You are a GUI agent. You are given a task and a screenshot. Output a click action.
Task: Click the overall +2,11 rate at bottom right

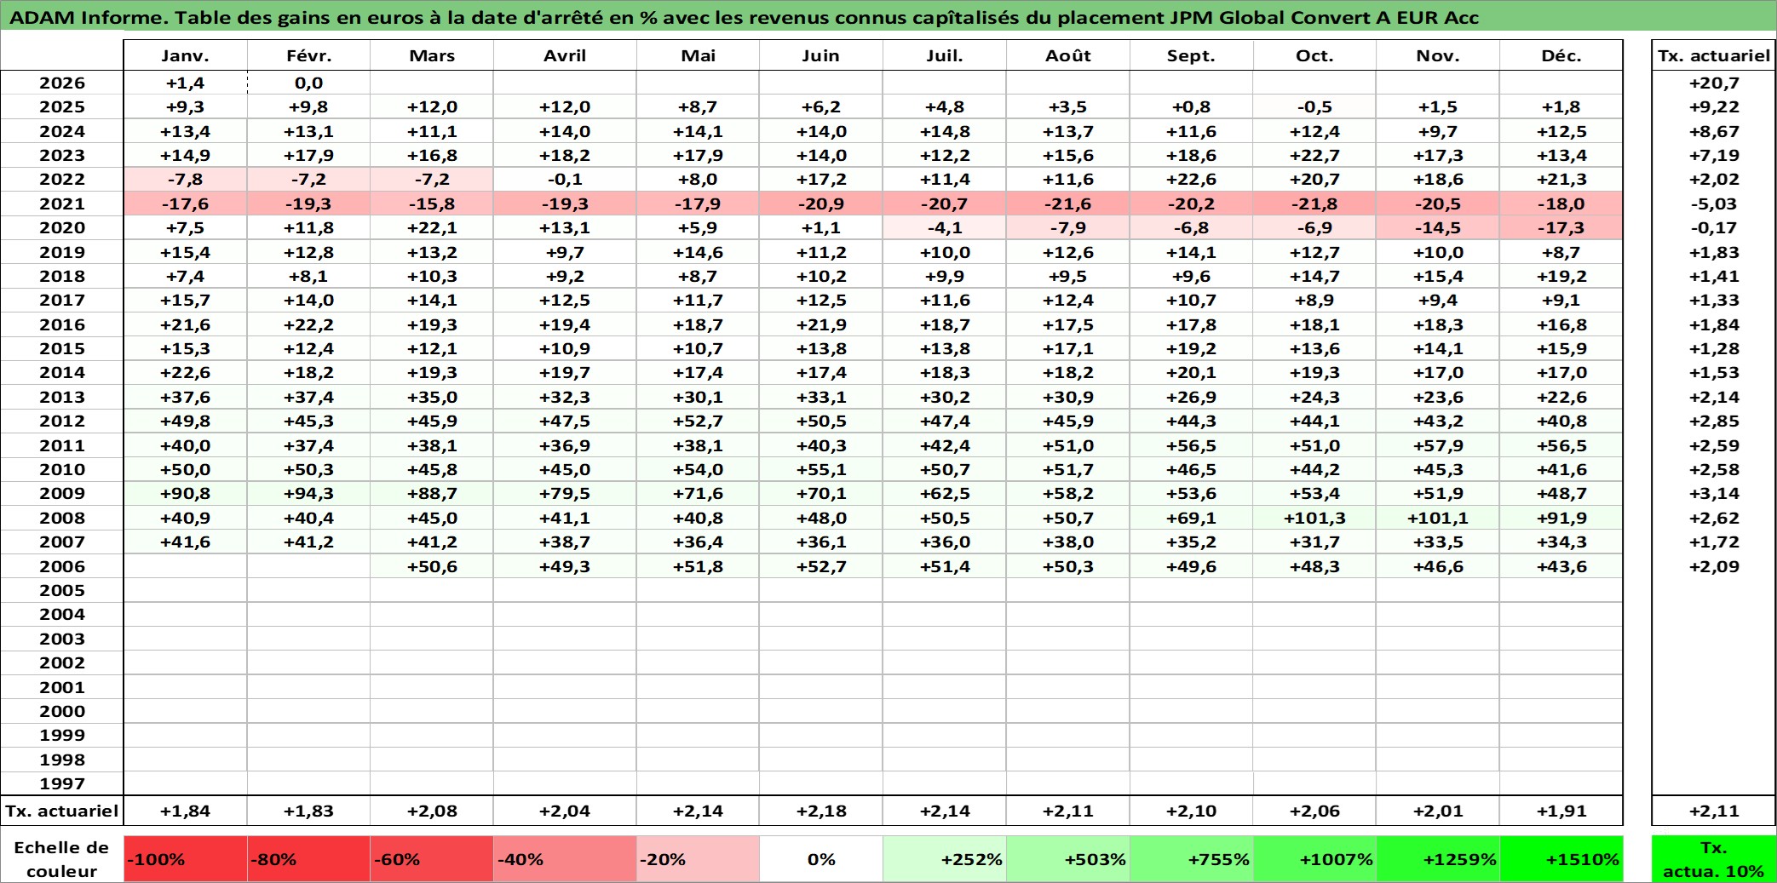coord(1713,811)
